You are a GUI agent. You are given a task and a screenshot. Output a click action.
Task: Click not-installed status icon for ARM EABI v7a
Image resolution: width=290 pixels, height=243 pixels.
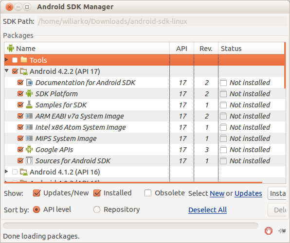(223, 116)
